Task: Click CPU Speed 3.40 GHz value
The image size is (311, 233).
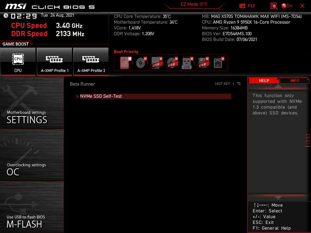Action: point(69,25)
